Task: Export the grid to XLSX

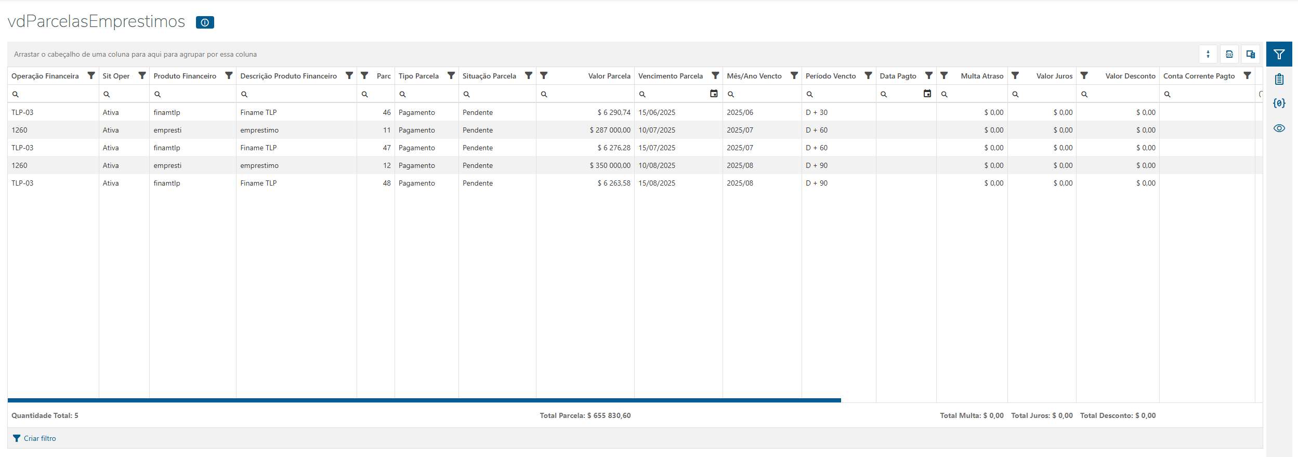Action: (x=1229, y=54)
